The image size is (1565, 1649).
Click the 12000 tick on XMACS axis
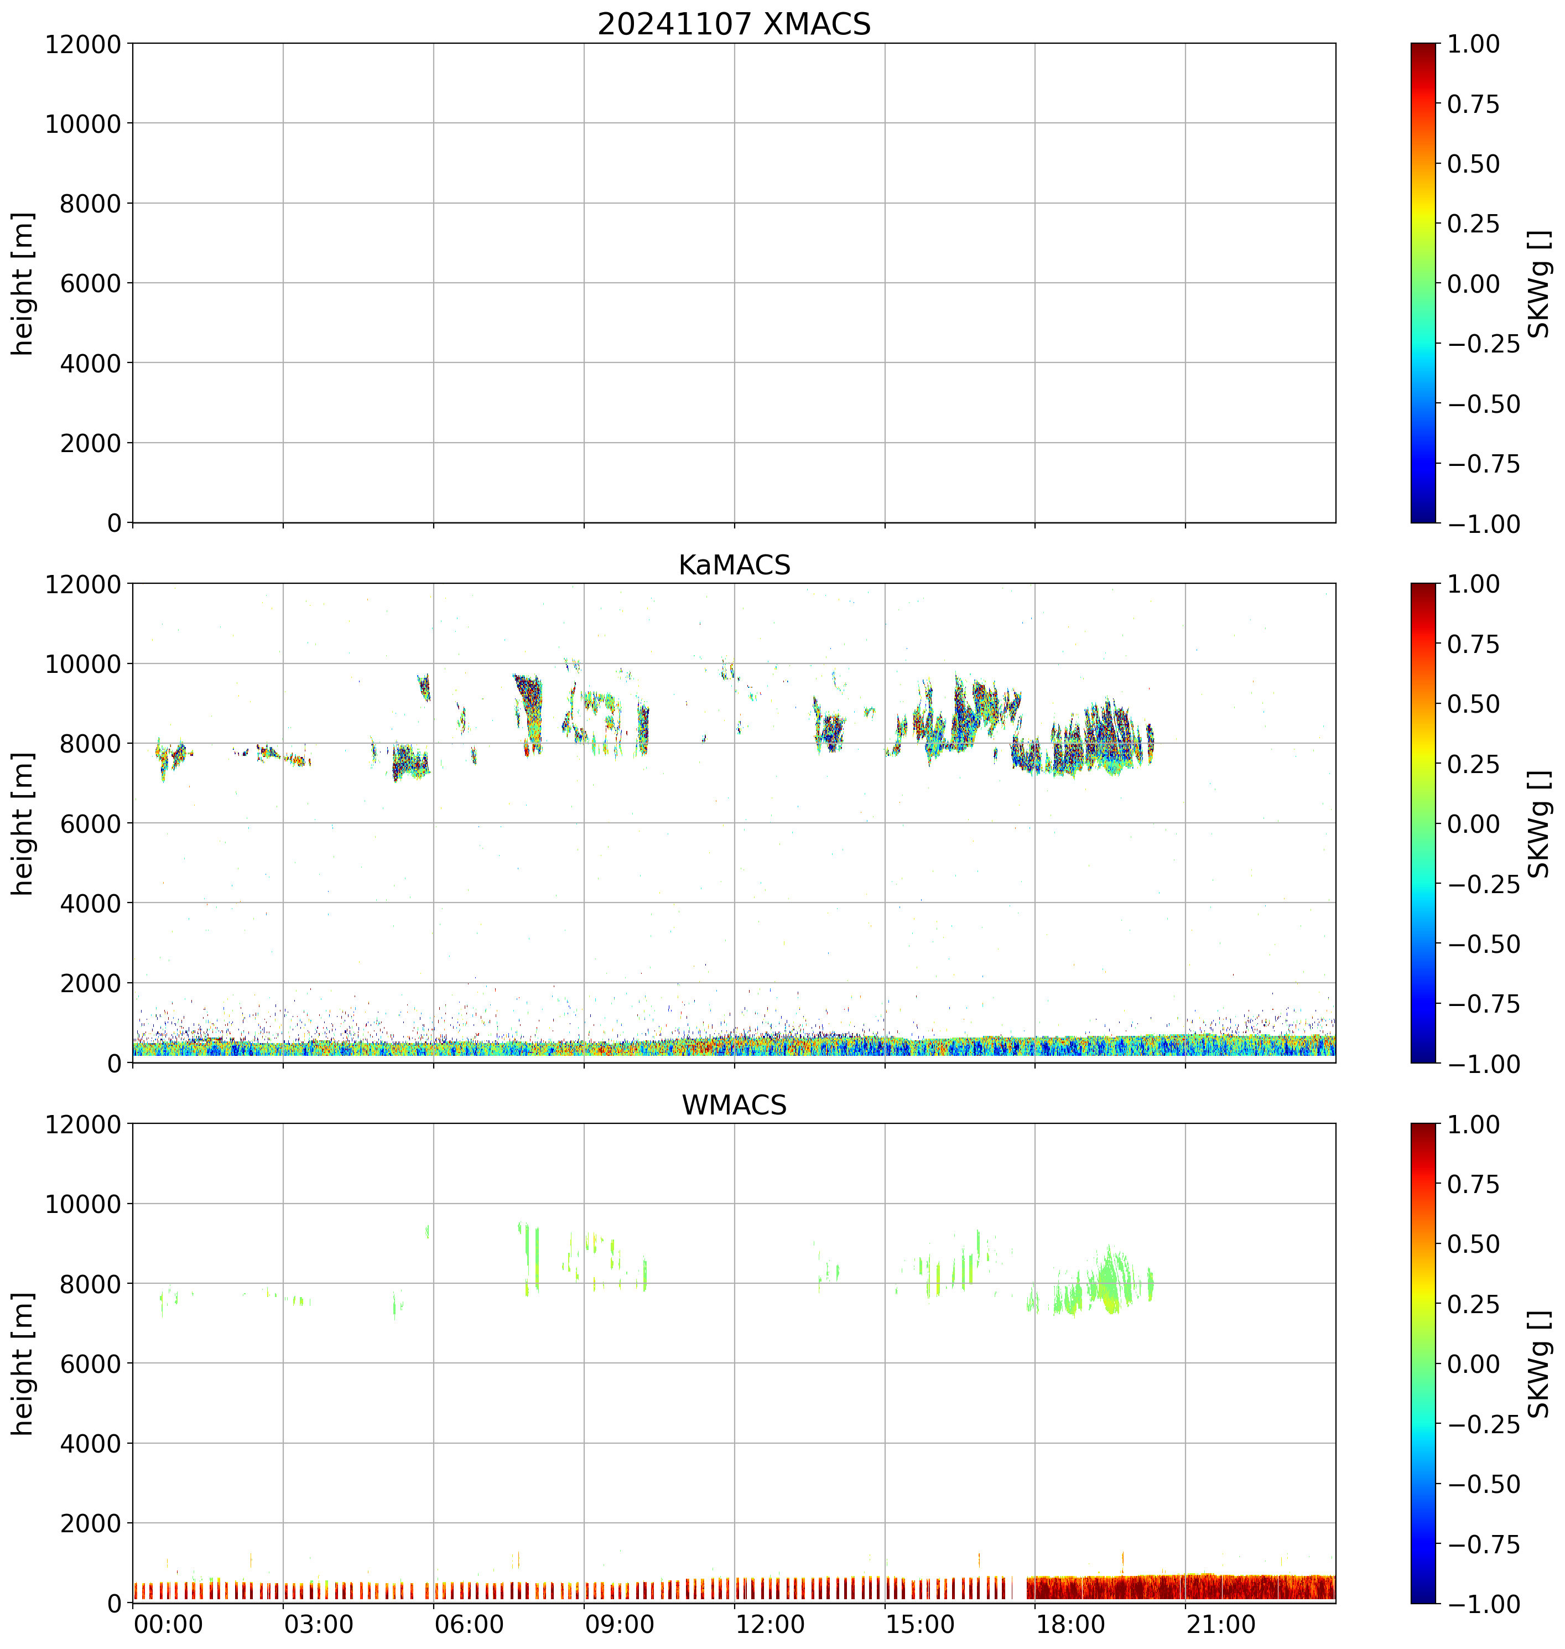pos(82,44)
